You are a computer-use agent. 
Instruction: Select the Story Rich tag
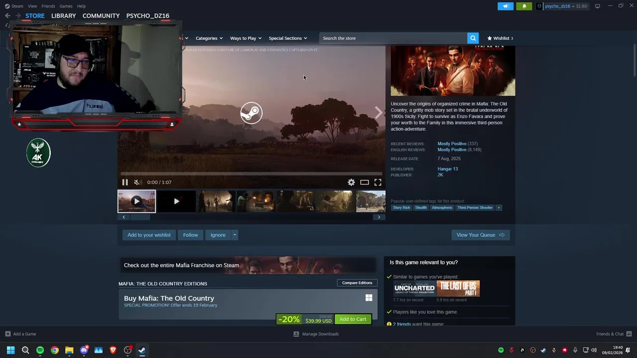[401, 208]
